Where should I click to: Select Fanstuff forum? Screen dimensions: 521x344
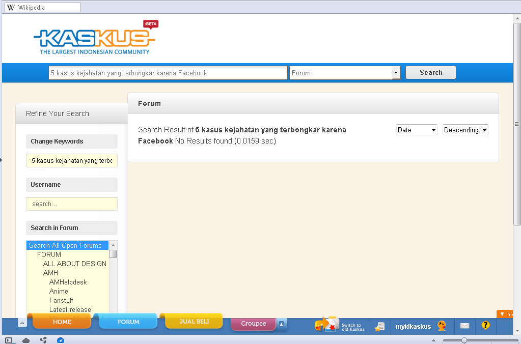click(61, 301)
